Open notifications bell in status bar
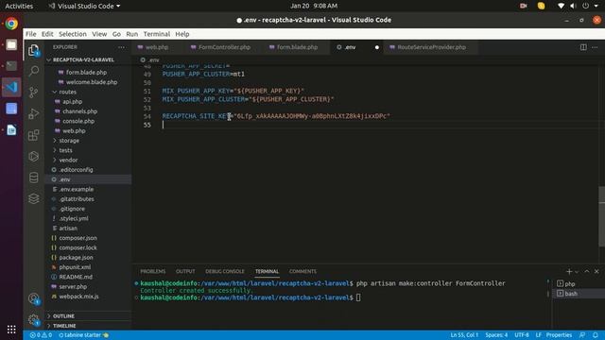This screenshot has width=605, height=340. 596,335
